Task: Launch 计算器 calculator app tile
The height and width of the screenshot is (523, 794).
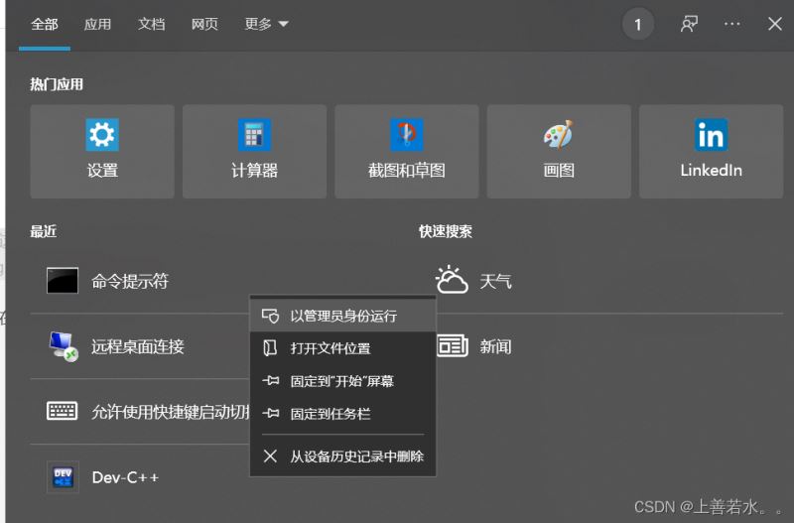Action: pyautogui.click(x=254, y=151)
